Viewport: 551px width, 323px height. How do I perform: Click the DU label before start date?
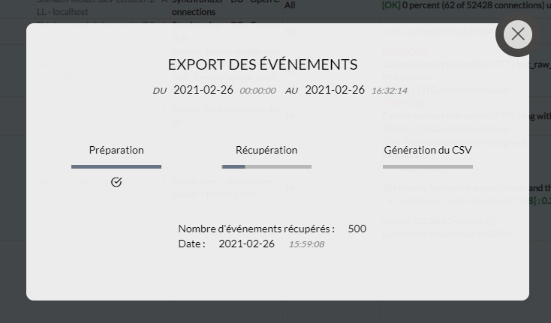click(160, 91)
